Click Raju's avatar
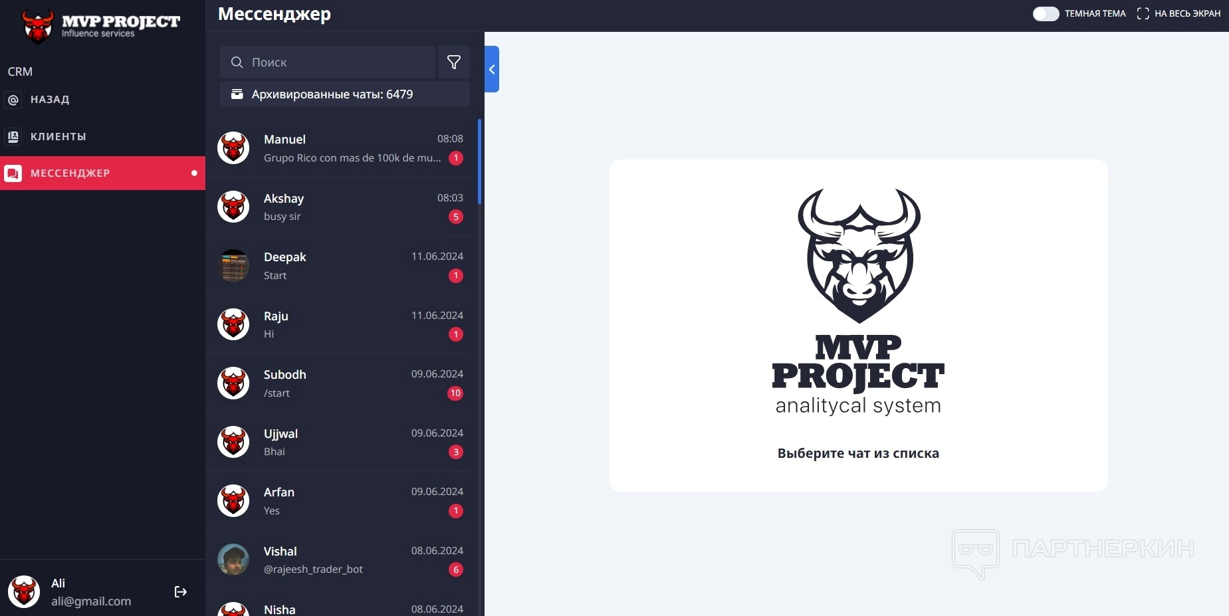 233,324
